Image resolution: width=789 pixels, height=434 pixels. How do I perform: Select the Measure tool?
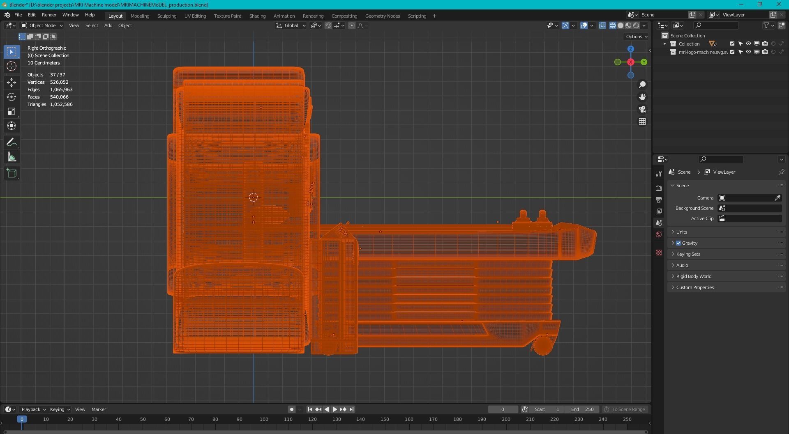pyautogui.click(x=12, y=157)
